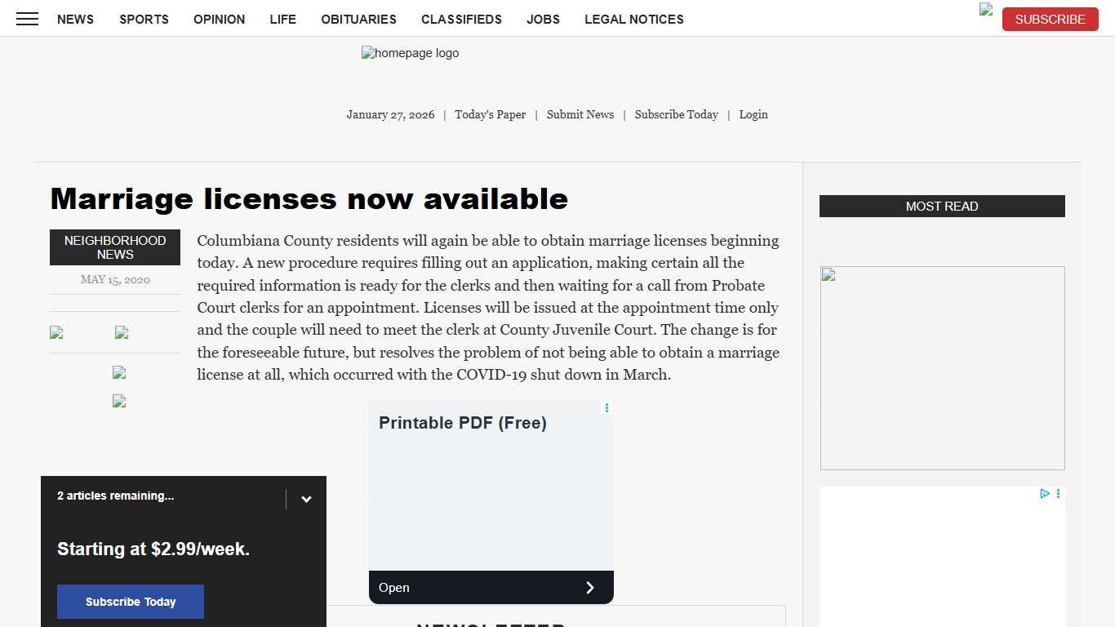Screen dimensions: 1115x627
Task: Go to the OBITUARIES section
Action: 358,19
